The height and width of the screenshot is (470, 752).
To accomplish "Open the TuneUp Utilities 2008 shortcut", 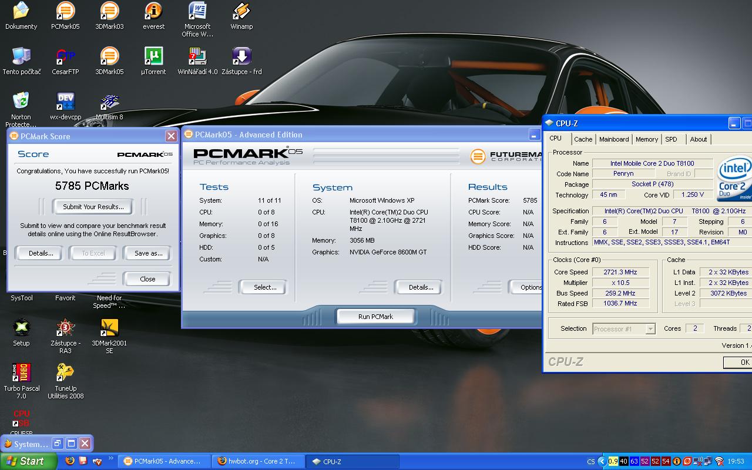I will [x=65, y=381].
